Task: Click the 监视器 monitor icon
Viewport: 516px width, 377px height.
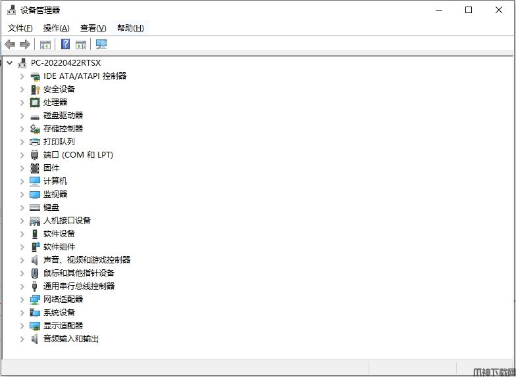Action: point(35,194)
